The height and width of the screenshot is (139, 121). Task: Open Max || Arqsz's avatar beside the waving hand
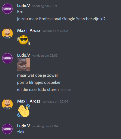pyautogui.click(x=7, y=104)
